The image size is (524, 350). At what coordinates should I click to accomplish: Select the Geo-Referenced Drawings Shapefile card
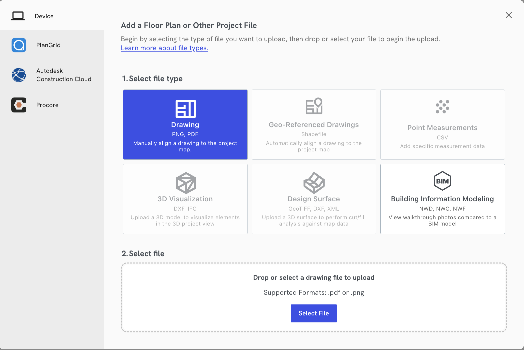tap(314, 125)
